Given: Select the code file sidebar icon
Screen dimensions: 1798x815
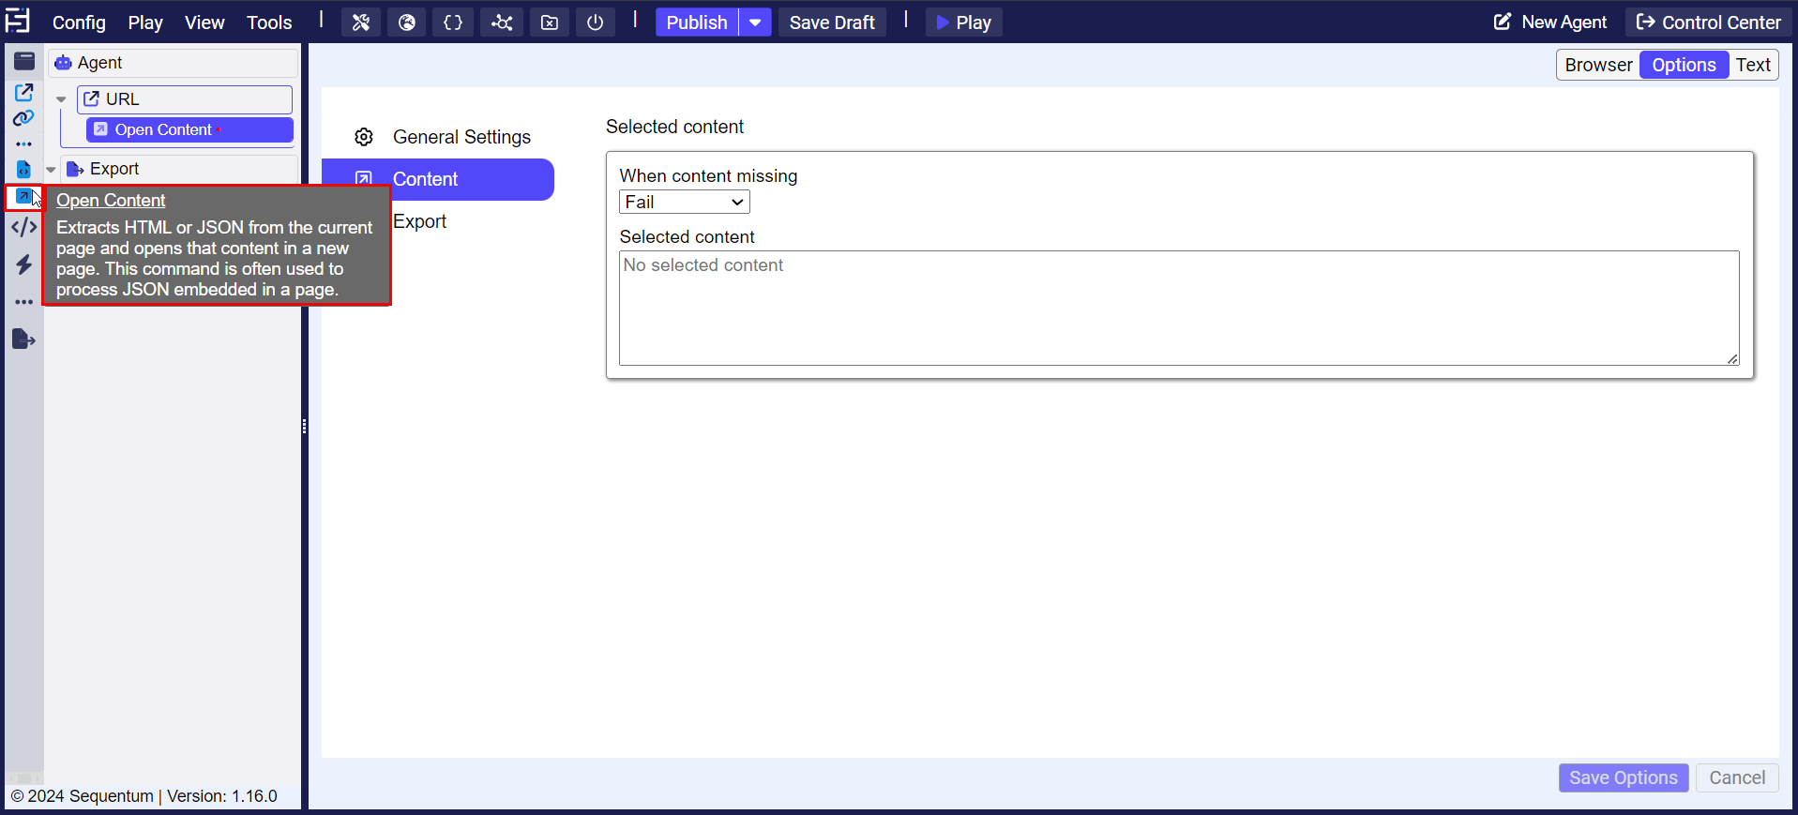Looking at the screenshot, I should point(23,170).
